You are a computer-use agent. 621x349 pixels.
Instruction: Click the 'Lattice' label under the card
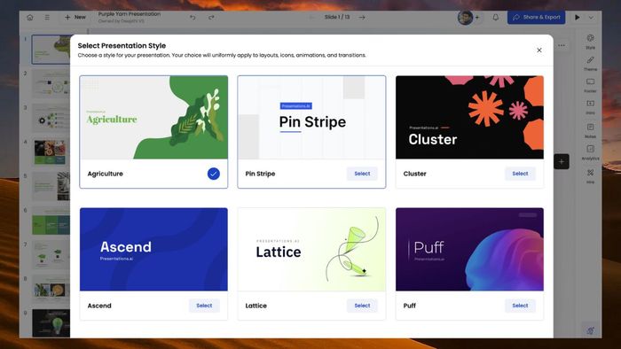tap(255, 306)
